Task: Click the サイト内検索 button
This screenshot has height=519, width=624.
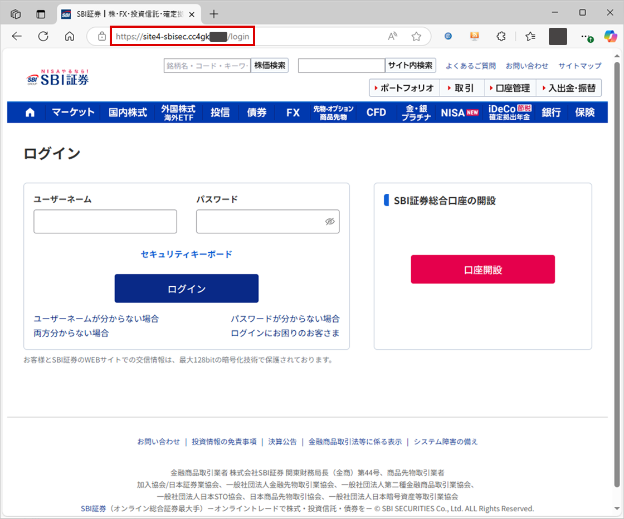Action: [x=410, y=66]
